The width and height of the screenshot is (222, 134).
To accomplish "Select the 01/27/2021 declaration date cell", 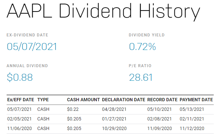I will (114, 119).
